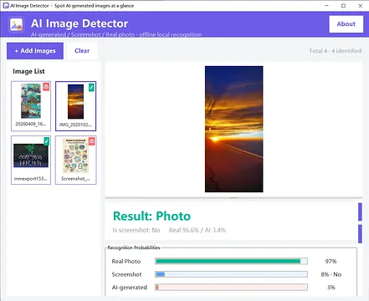
Task: Minimize the AI Image Detector window
Action: pyautogui.click(x=326, y=6)
